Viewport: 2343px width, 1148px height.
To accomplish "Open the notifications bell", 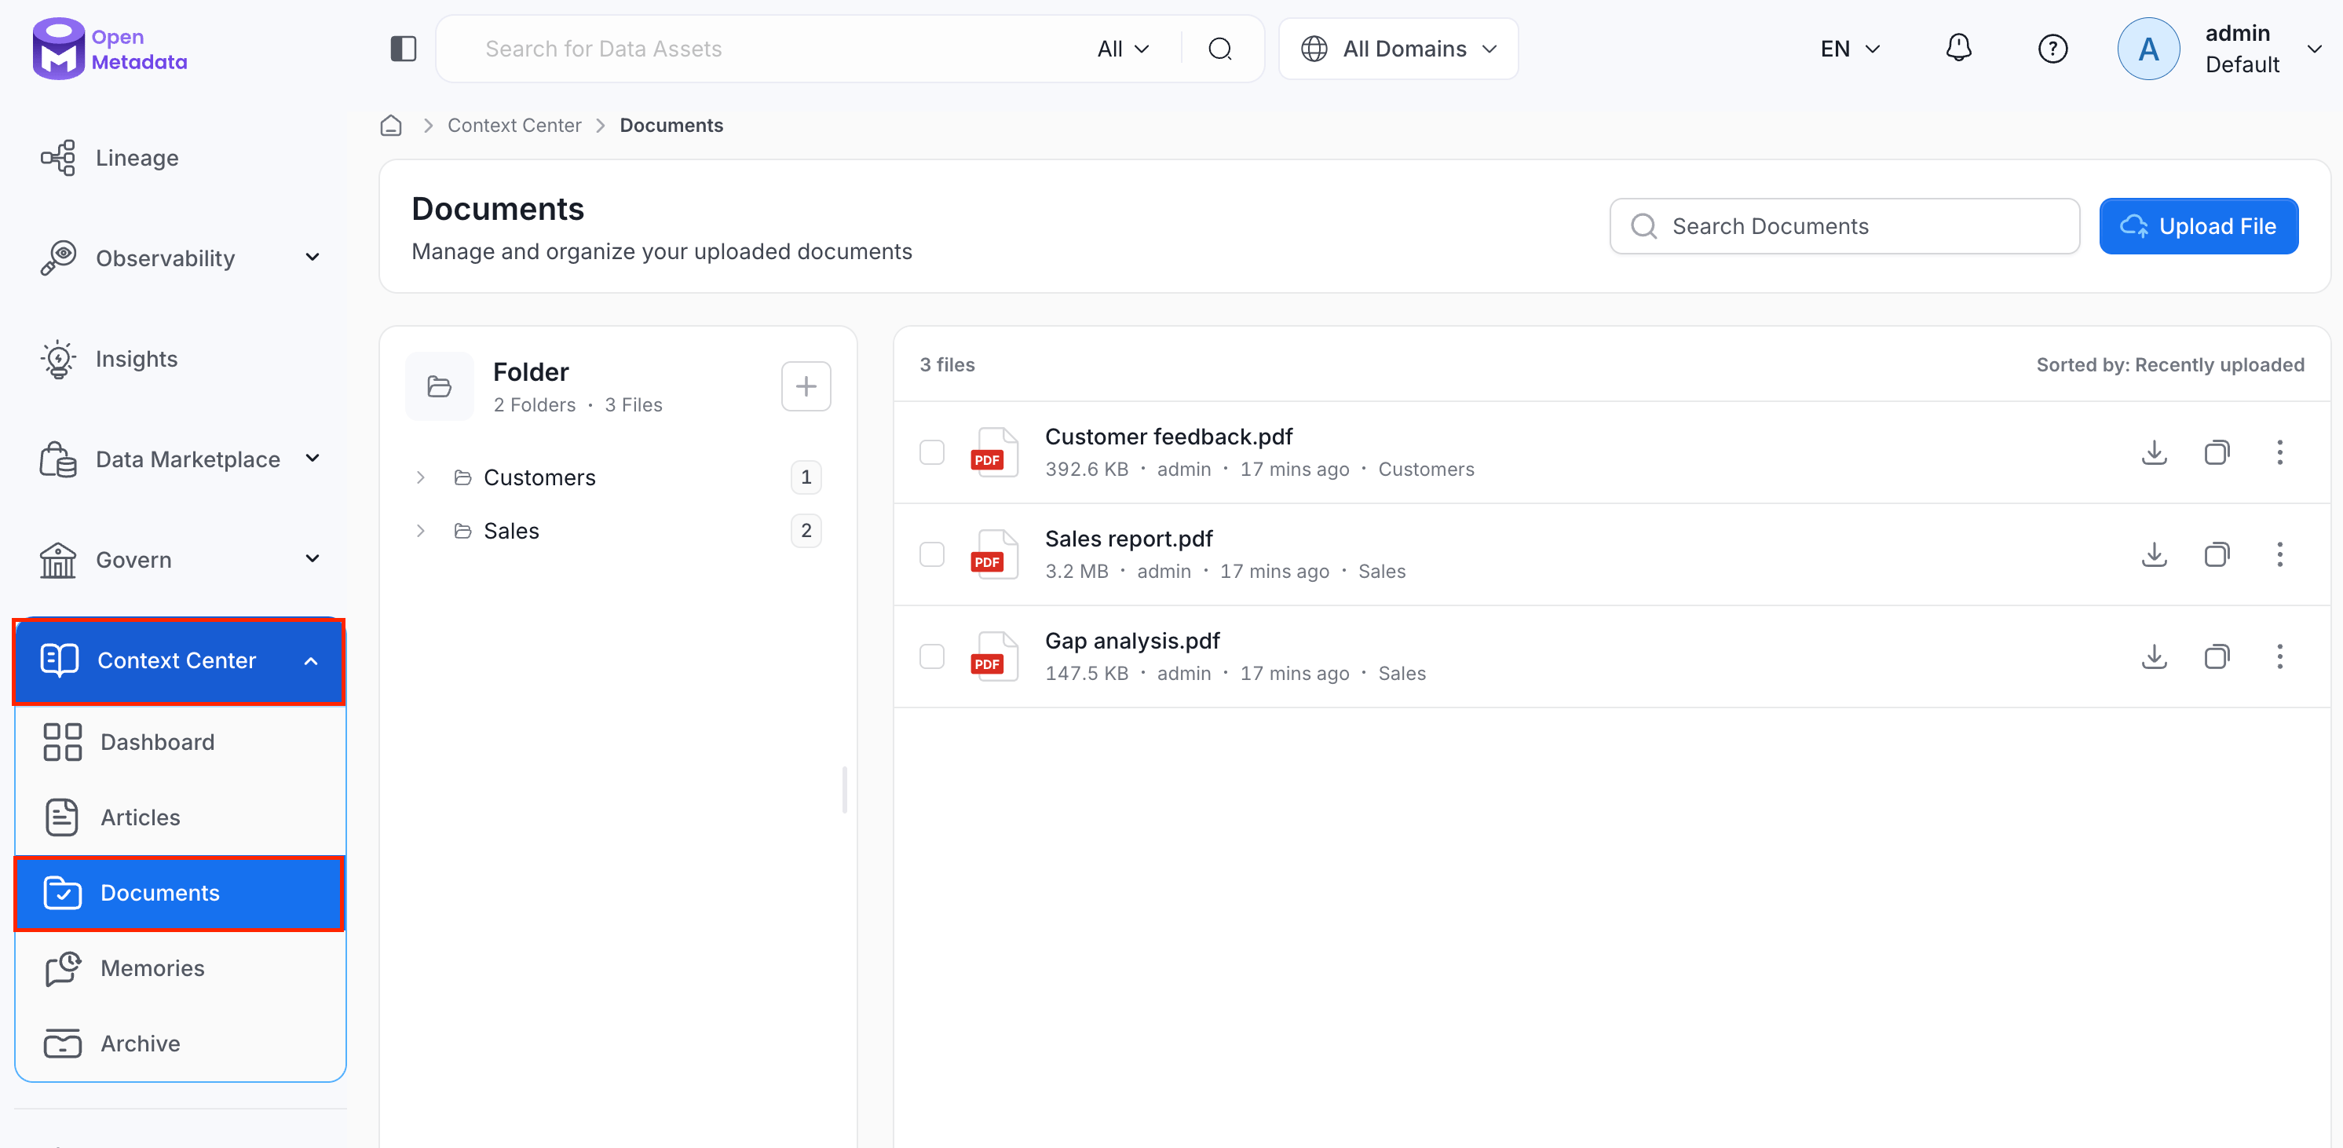I will 1958,48.
